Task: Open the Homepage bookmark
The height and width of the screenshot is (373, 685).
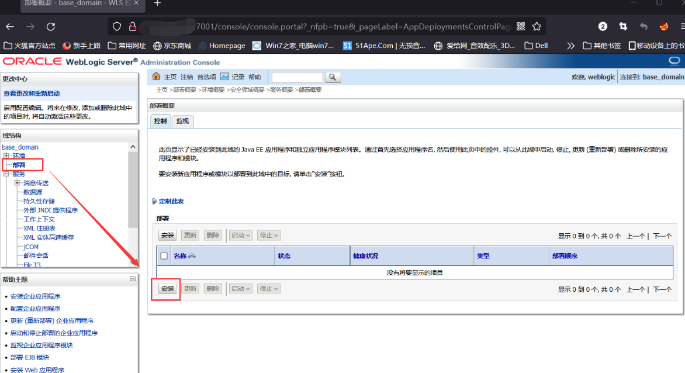Action: pyautogui.click(x=222, y=46)
